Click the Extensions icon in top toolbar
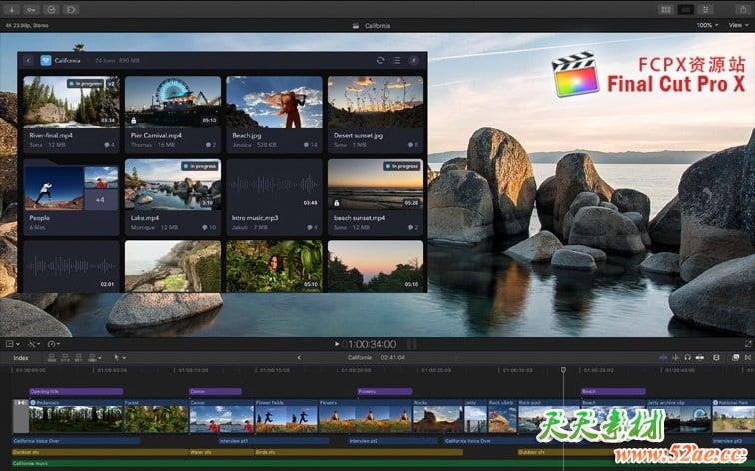The image size is (755, 471). tap(71, 10)
